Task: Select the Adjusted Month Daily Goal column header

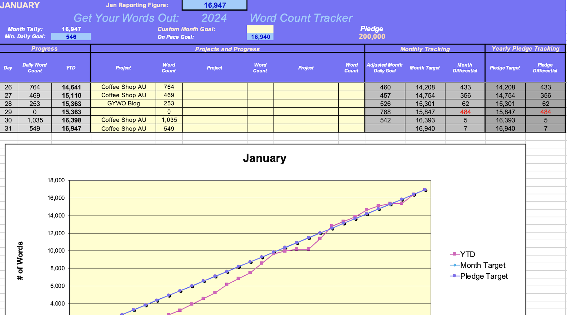Action: [384, 68]
